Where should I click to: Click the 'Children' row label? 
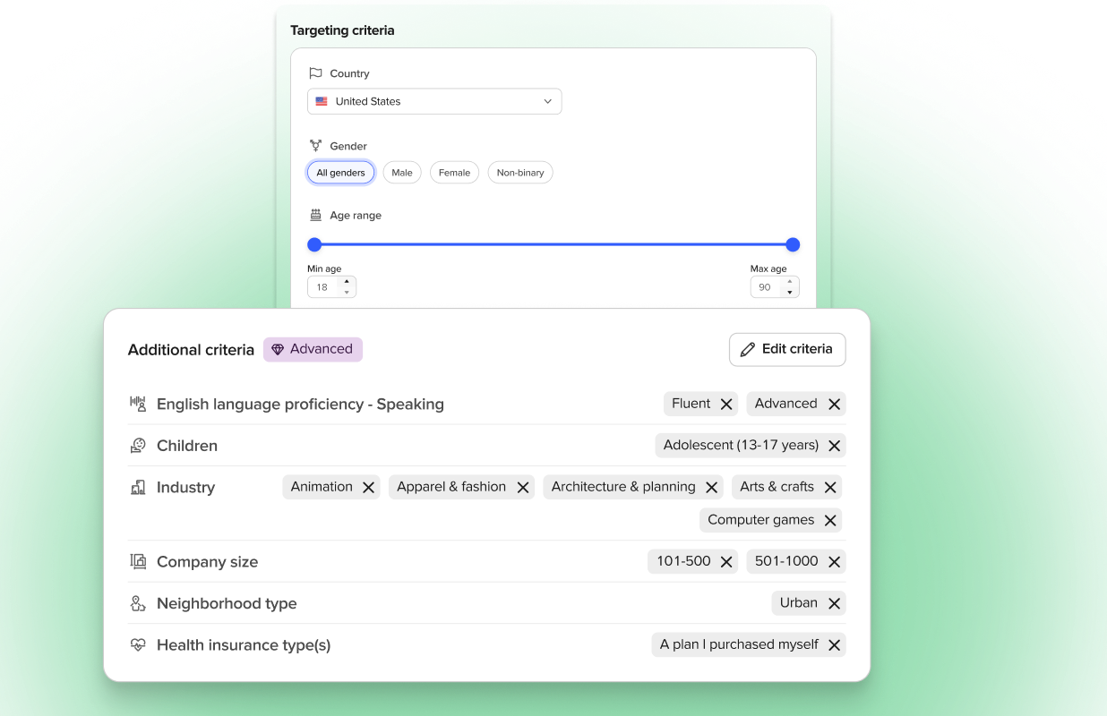187,446
